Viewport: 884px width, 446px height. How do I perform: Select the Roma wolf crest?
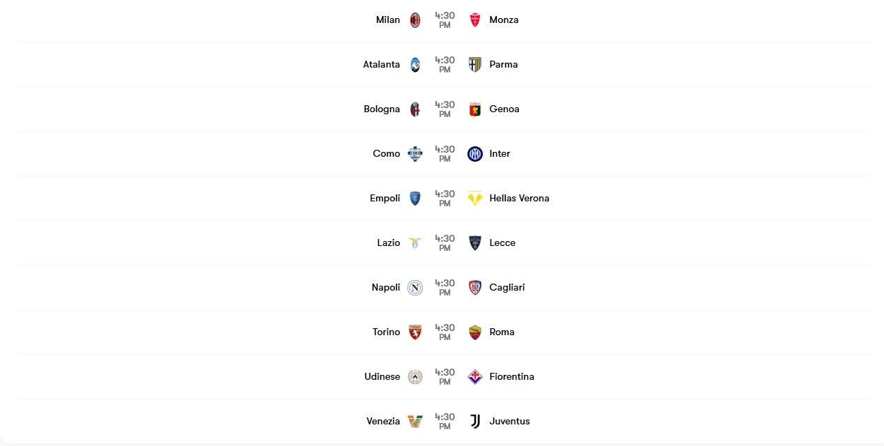click(475, 332)
